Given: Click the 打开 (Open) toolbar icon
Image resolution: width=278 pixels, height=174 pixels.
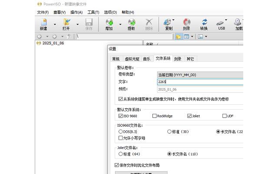Looking at the screenshot, I should [x=66, y=24].
